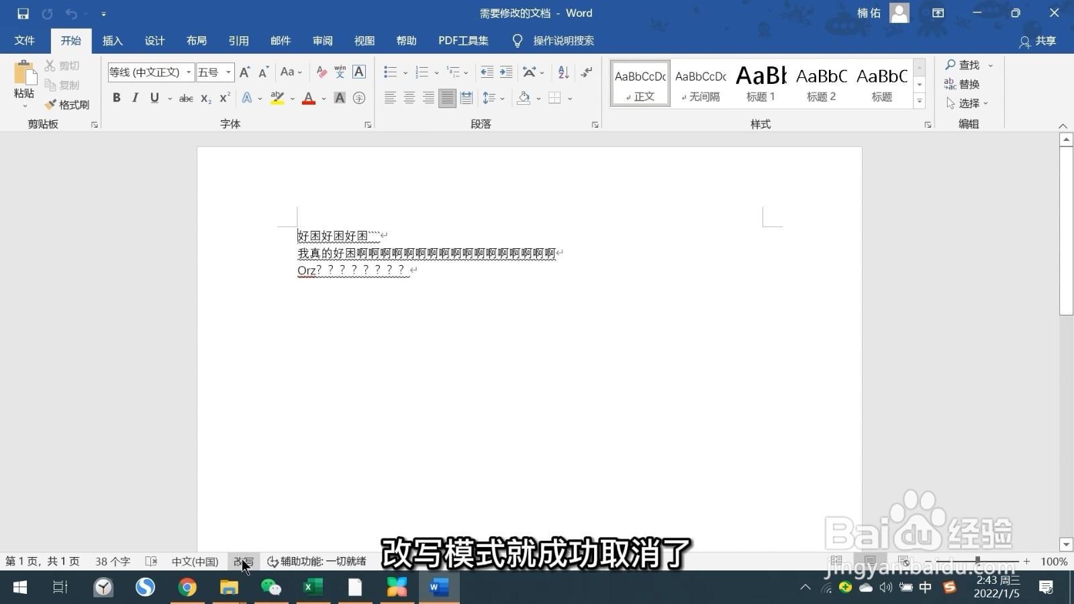
Task: Toggle character shading
Action: (340, 98)
